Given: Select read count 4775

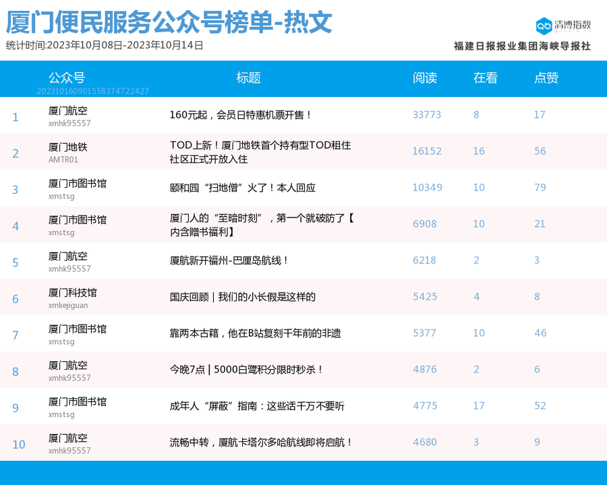Looking at the screenshot, I should 425,406.
